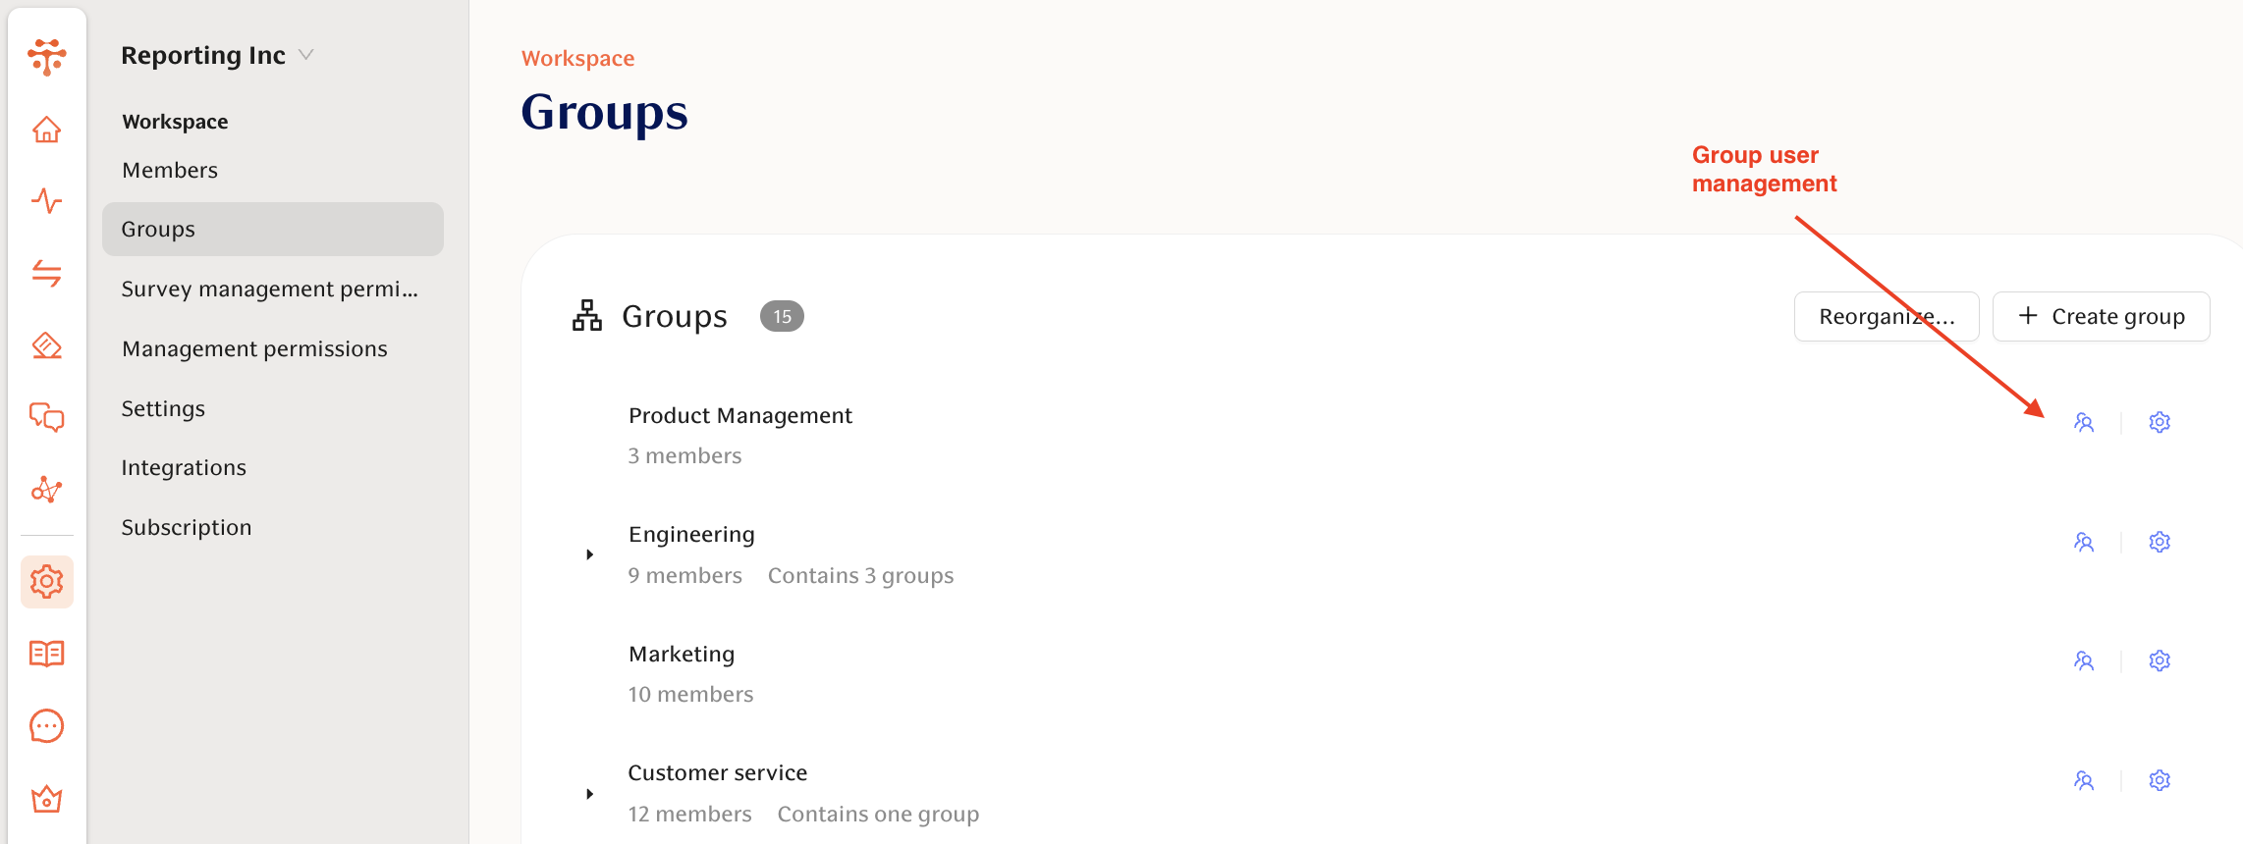Open user management icon for Engineering group
2243x844 pixels.
click(2084, 541)
